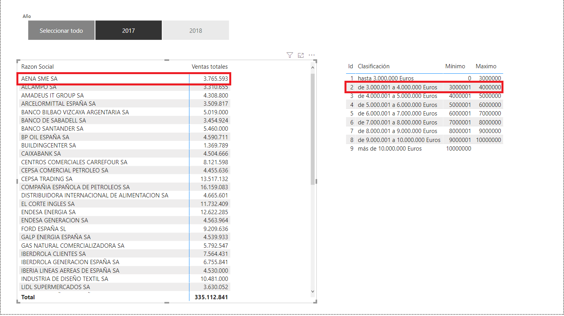This screenshot has height=316, width=564.
Task: Click the top-middle resize handle of table
Action: 167,60
